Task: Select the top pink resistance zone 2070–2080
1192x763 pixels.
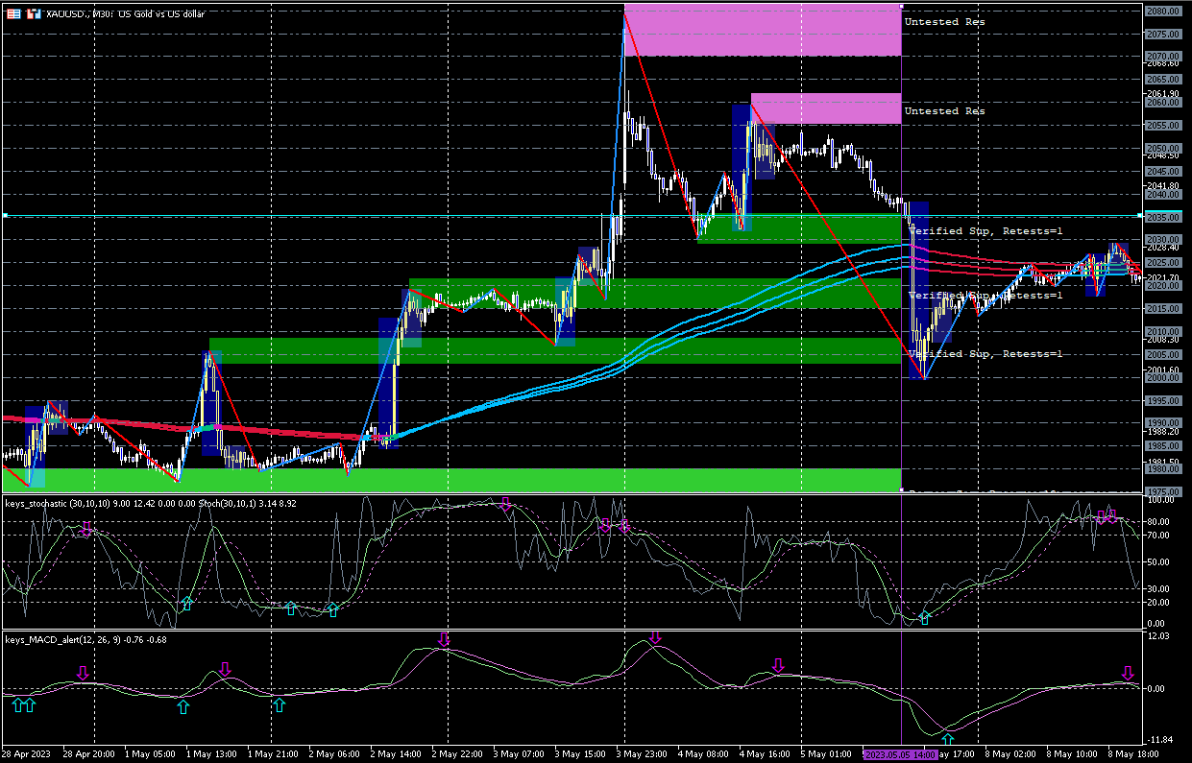Action: [763, 30]
